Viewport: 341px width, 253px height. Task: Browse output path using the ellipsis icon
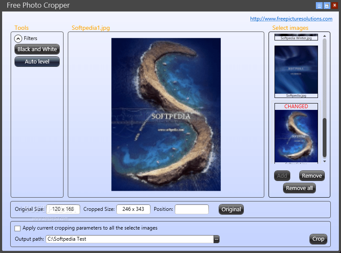click(217, 239)
